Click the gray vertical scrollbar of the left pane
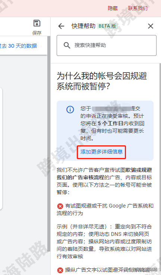This screenshot has width=161, height=275. tap(49, 144)
